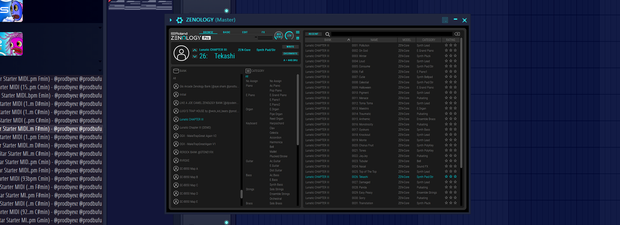Click the A = 440.0Hz tuning value

coord(291,60)
